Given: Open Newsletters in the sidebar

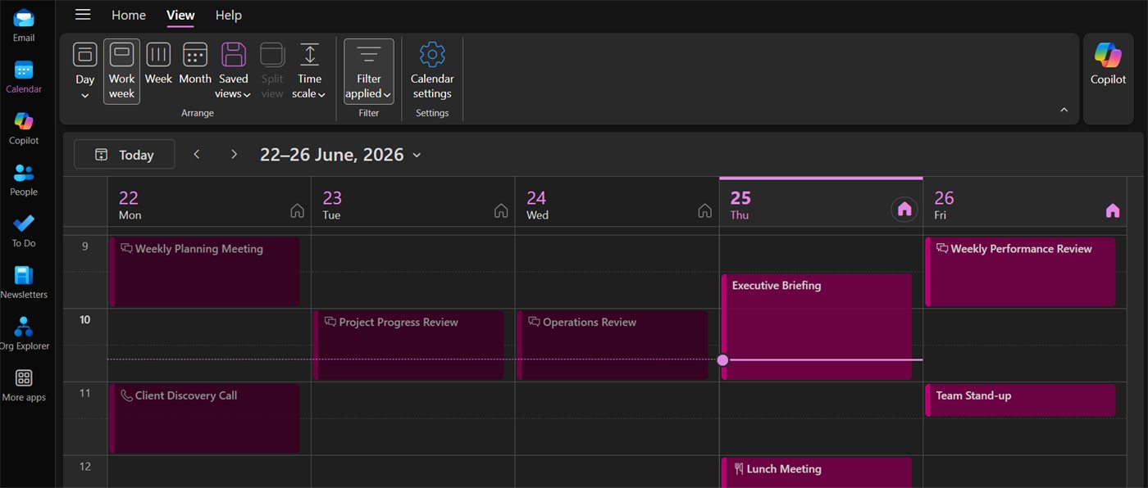Looking at the screenshot, I should [24, 283].
